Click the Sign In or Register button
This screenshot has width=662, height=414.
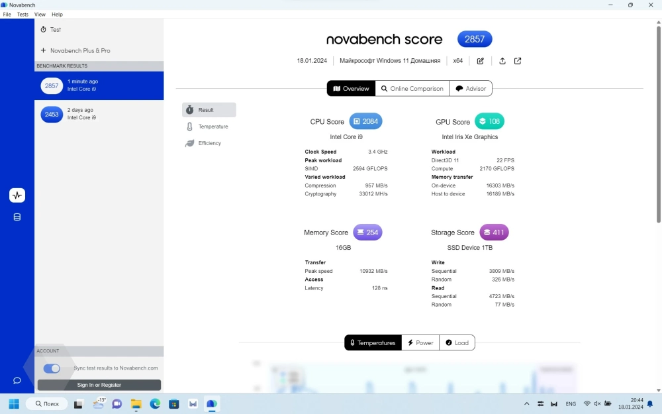click(x=99, y=385)
